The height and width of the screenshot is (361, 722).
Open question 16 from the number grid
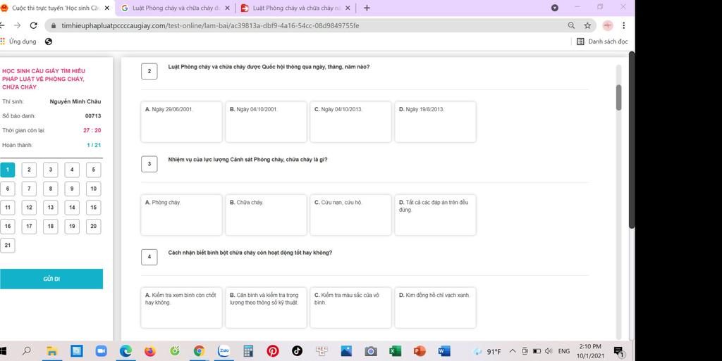pyautogui.click(x=7, y=227)
